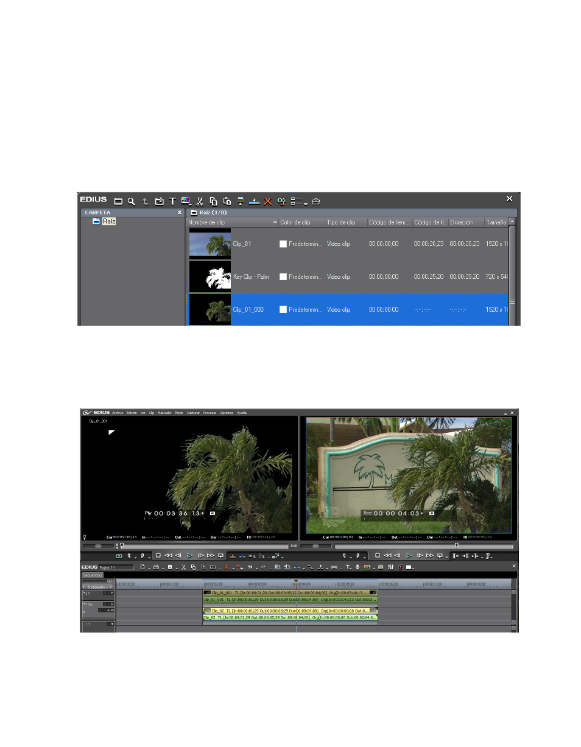Select the Raíz folder in tree
This screenshot has height=747, width=581.
coord(108,222)
